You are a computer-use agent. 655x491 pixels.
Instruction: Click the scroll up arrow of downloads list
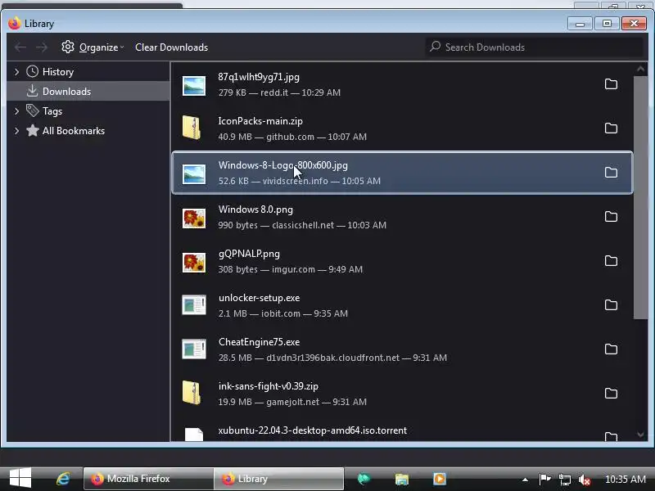[x=640, y=70]
